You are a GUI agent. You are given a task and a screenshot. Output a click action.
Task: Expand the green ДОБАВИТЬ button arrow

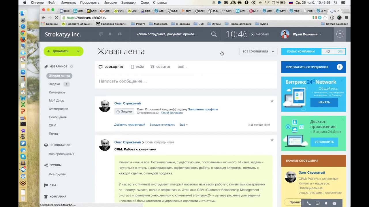coord(78,51)
